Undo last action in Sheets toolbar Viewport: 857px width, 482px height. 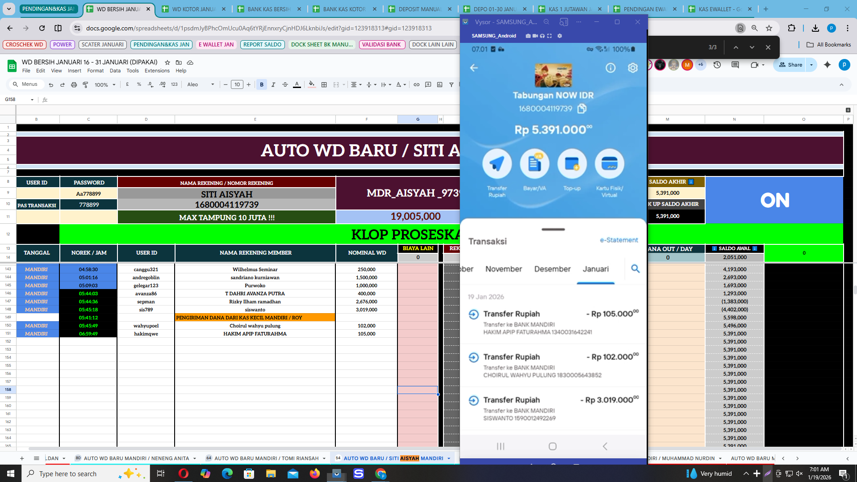pos(51,84)
